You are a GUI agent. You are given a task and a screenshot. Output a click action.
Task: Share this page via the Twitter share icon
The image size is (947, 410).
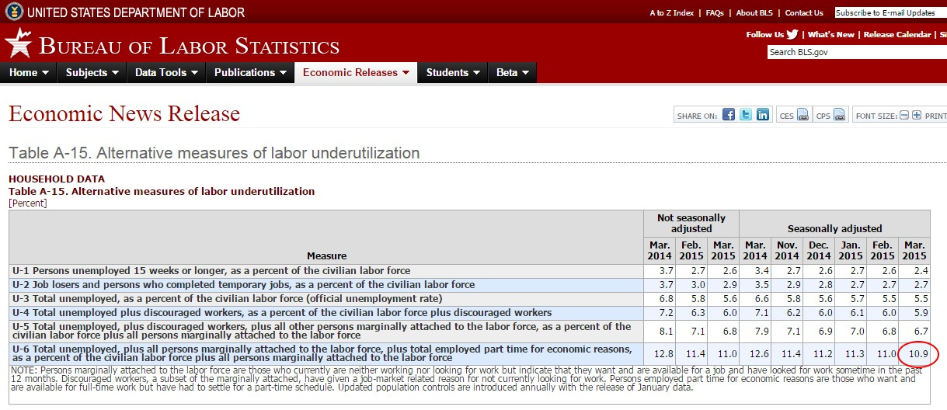point(746,115)
